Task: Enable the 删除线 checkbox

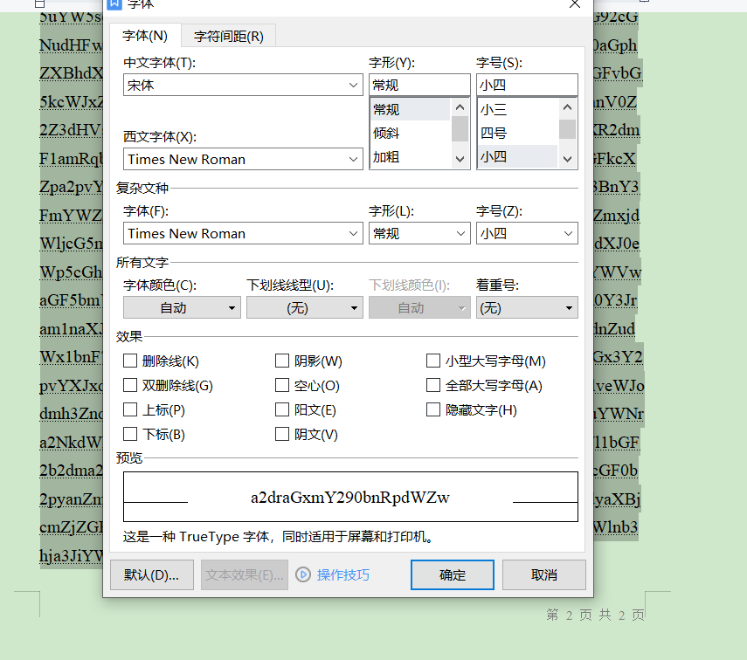Action: (x=130, y=361)
